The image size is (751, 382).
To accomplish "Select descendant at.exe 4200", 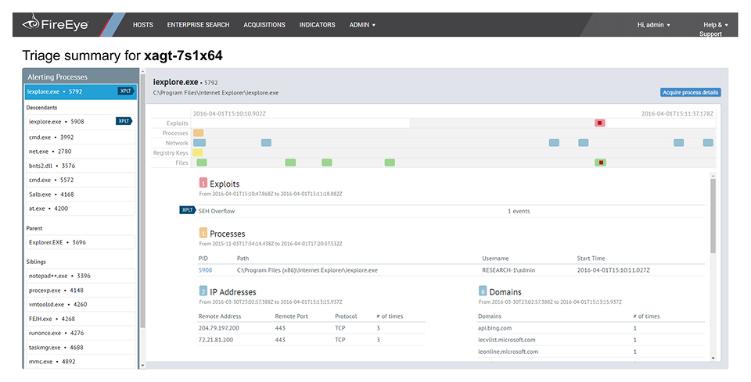I will click(81, 209).
